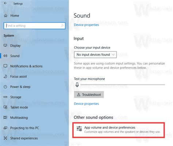Viewport: 173px width, 146px height.
Task: Click the Home house icon
Action: click(x=5, y=16)
